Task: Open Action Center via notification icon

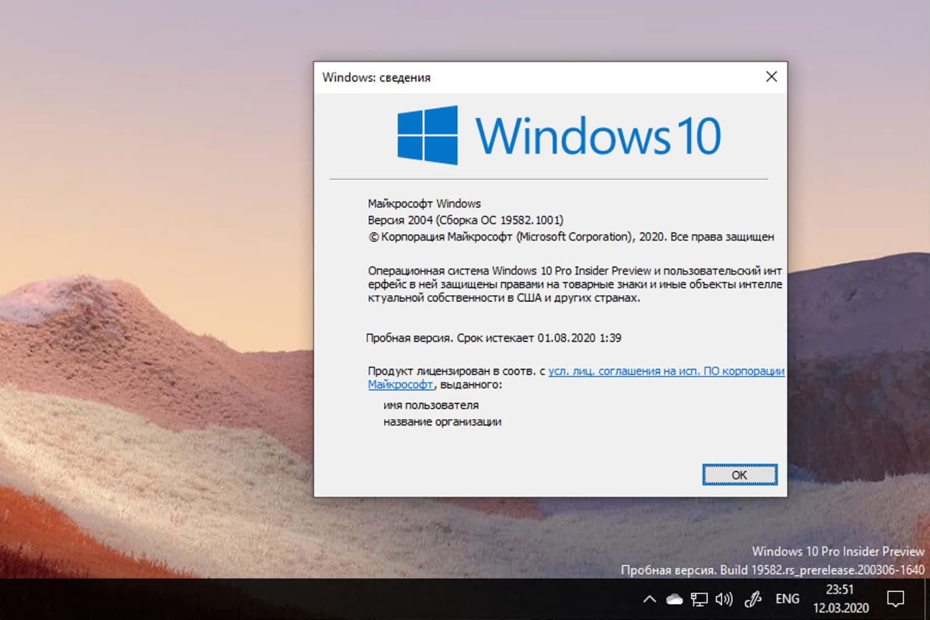Action: pyautogui.click(x=897, y=599)
